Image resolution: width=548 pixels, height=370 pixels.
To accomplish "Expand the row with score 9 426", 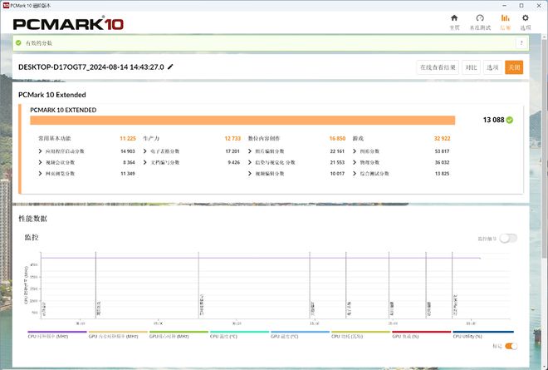I will pos(144,162).
